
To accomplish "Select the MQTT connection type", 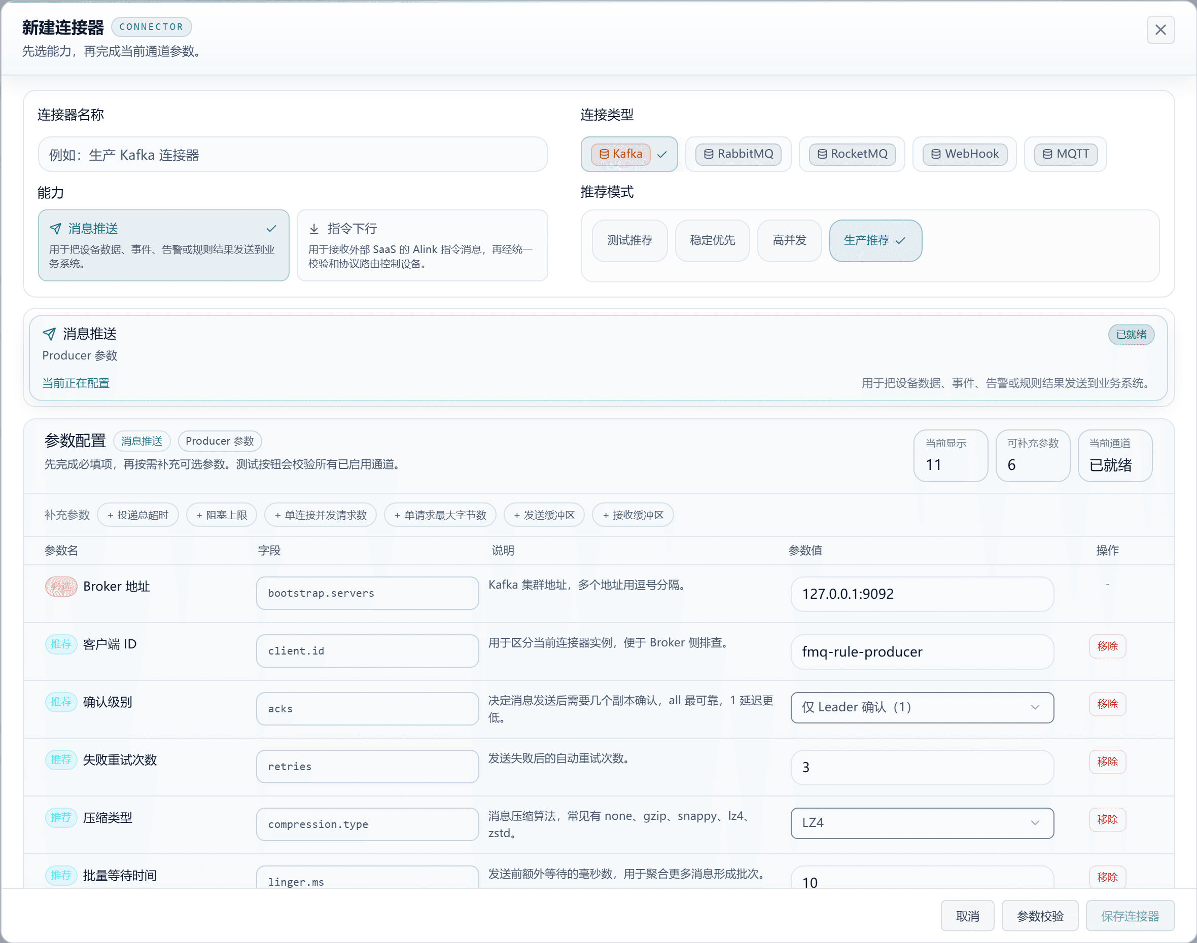I will pyautogui.click(x=1065, y=154).
